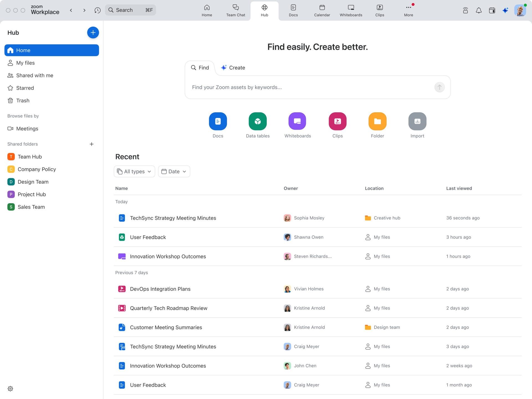Open the Date filter dropdown
The height and width of the screenshot is (399, 532).
coord(174,172)
